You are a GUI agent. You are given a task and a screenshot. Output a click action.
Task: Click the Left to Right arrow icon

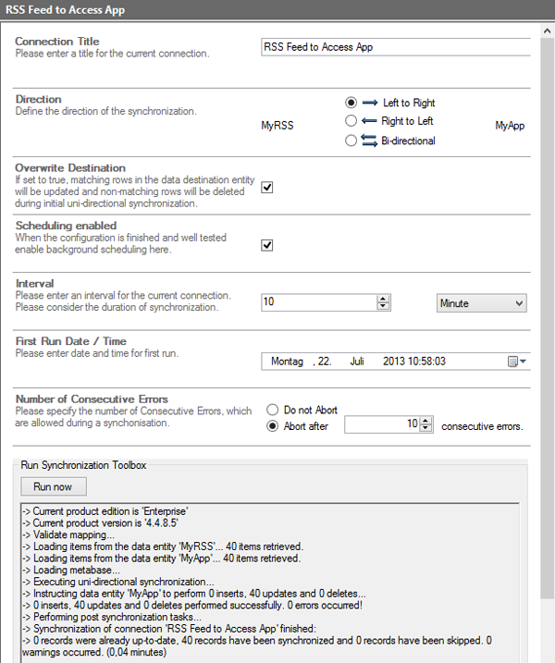[x=370, y=103]
